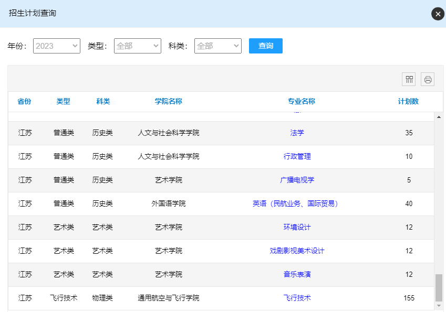Open the column filter grid icon
The width and height of the screenshot is (446, 312).
point(409,79)
